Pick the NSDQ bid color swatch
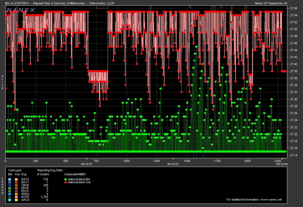Viewport: 303px width, 207px height. click(10, 194)
